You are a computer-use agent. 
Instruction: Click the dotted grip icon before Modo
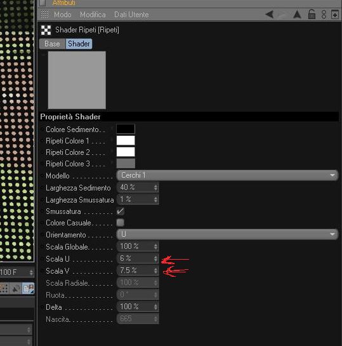45,15
